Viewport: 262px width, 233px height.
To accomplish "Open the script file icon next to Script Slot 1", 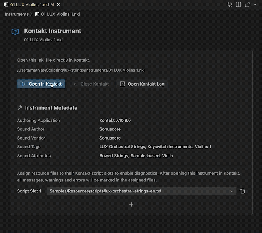I will (x=242, y=191).
